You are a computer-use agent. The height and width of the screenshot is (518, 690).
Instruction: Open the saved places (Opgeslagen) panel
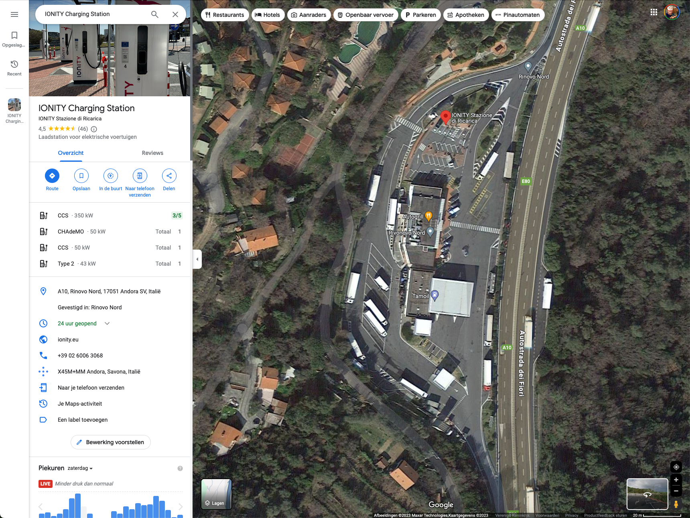pyautogui.click(x=14, y=39)
